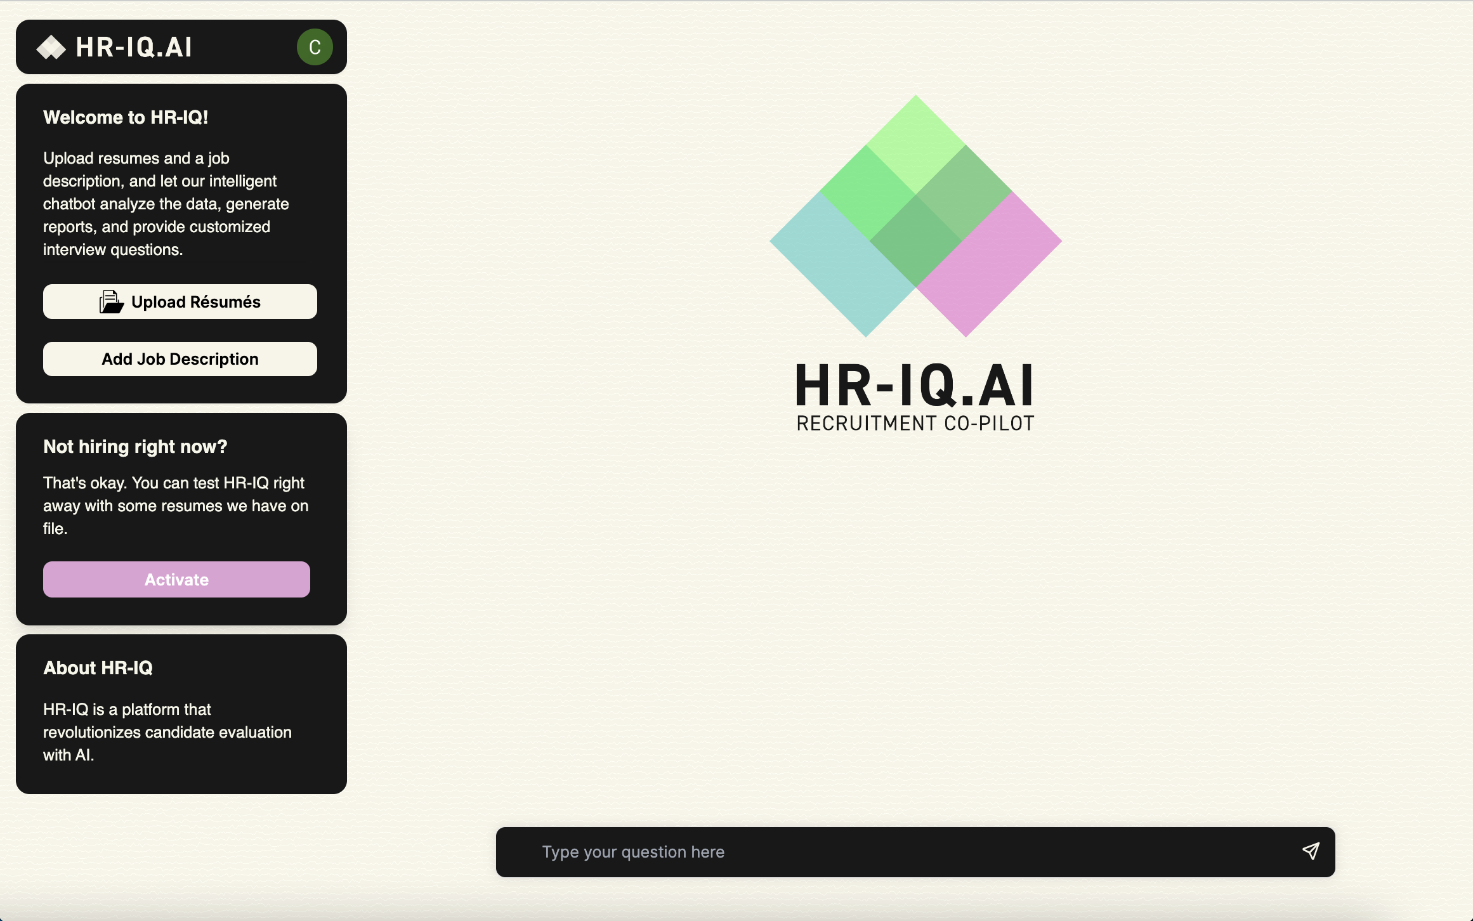
Task: Click the HR-IQ.AI title in sidebar header
Action: [x=134, y=47]
